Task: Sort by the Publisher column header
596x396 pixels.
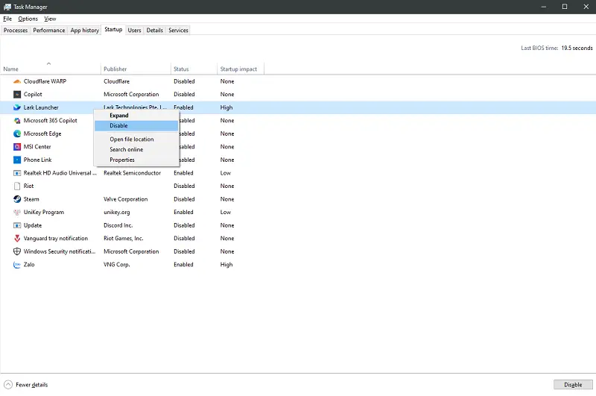Action: point(136,68)
